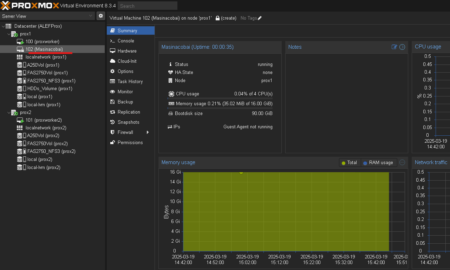Click the Firewall shield icon
This screenshot has height=270, width=450.
click(112, 132)
